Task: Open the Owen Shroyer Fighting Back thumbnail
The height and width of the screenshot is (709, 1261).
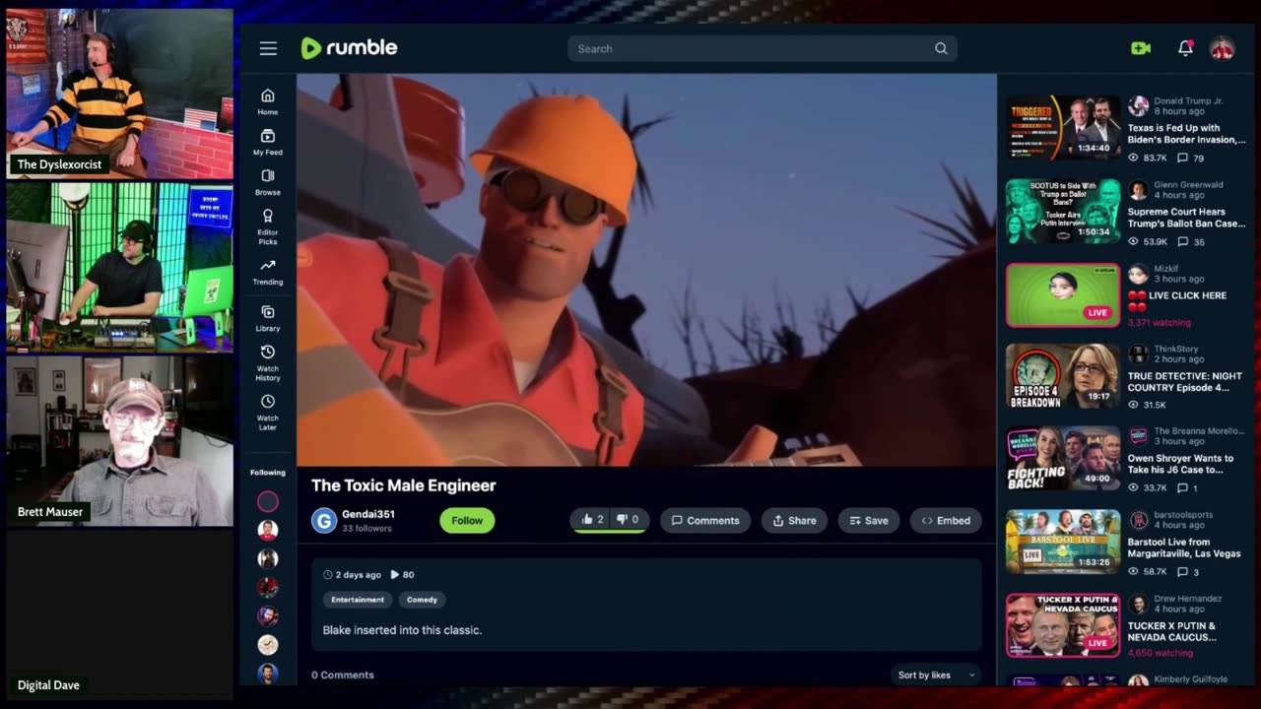Action: 1063,458
